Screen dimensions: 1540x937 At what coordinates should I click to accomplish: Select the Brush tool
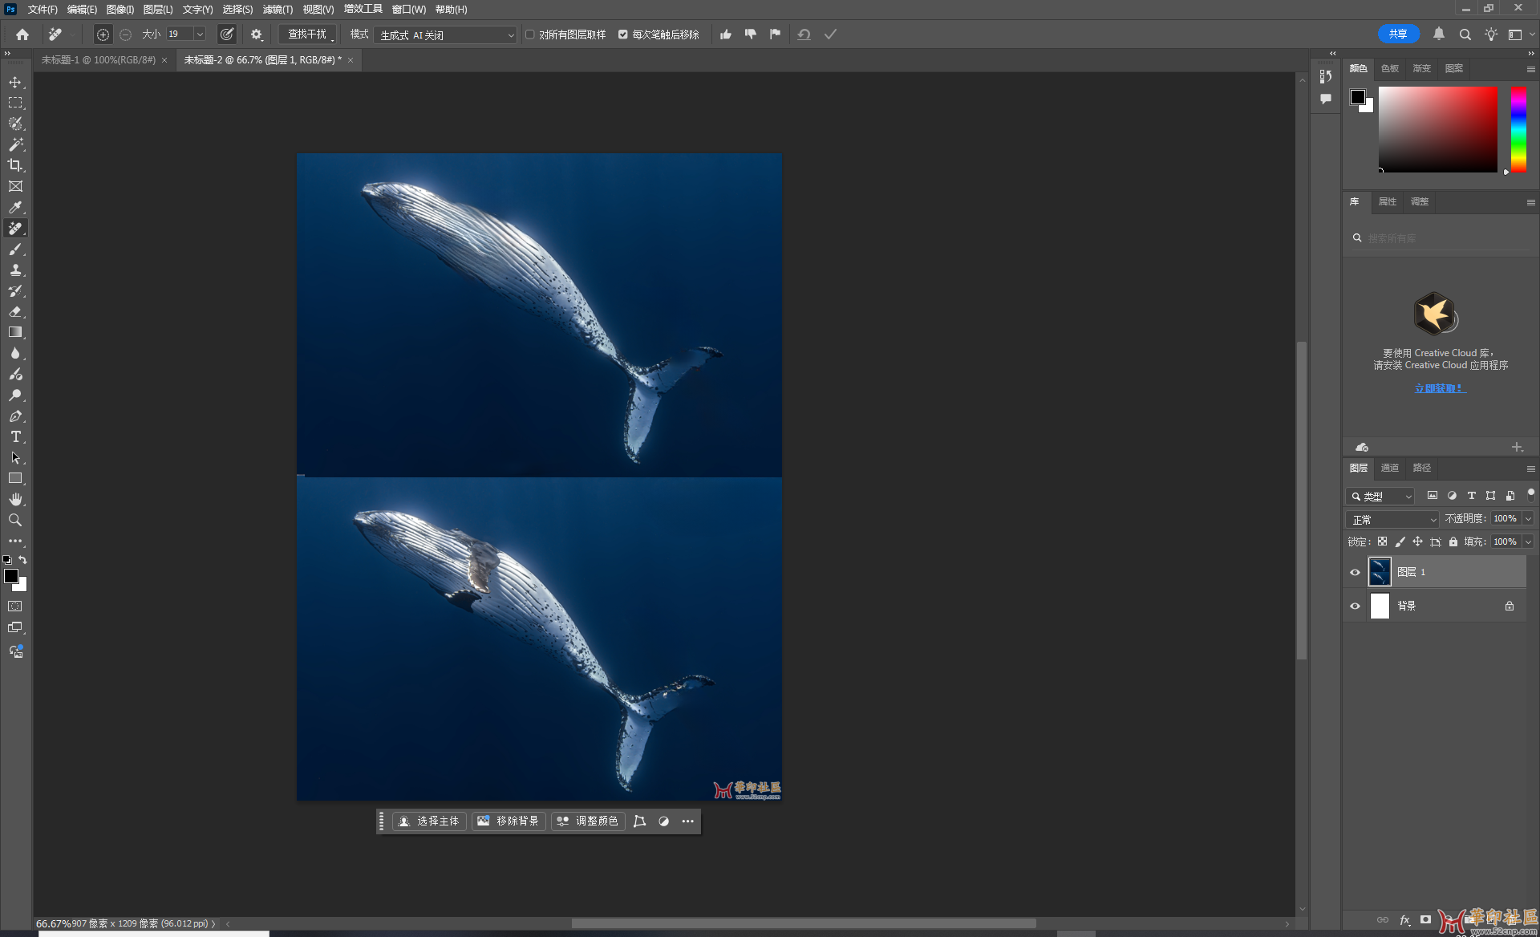pyautogui.click(x=15, y=249)
